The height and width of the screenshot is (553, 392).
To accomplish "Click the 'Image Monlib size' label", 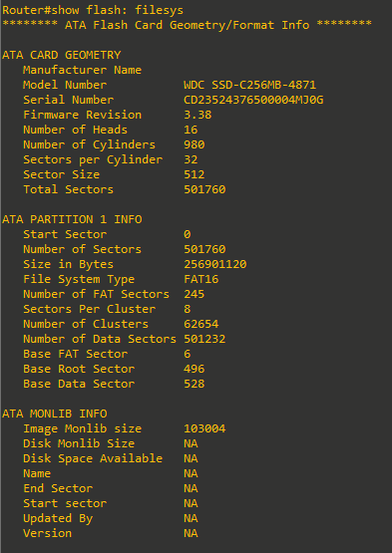I will coord(82,428).
